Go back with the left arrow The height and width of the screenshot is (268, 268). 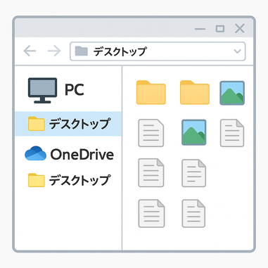[30, 51]
